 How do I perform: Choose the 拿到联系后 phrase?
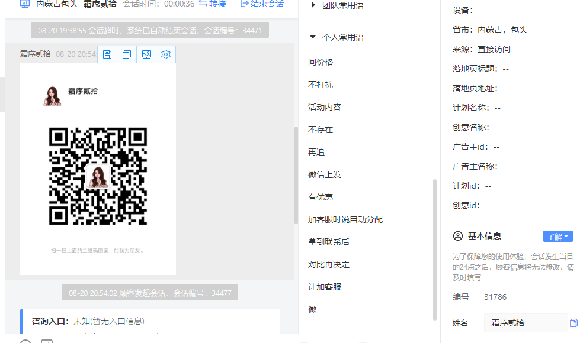pyautogui.click(x=328, y=242)
